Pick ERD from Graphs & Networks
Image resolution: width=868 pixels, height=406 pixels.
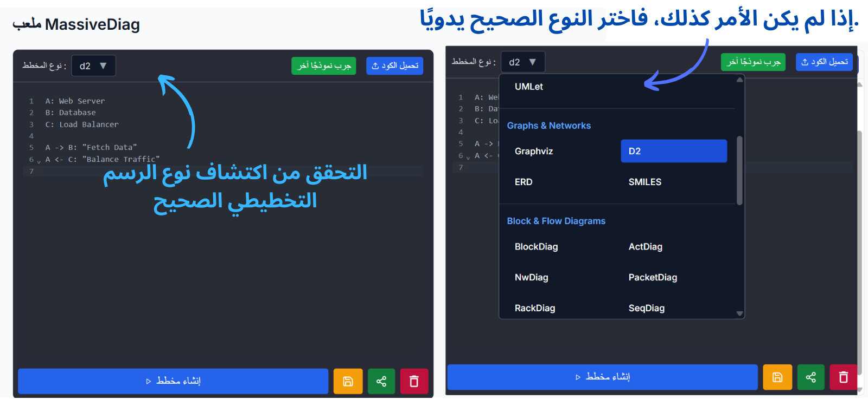point(524,182)
